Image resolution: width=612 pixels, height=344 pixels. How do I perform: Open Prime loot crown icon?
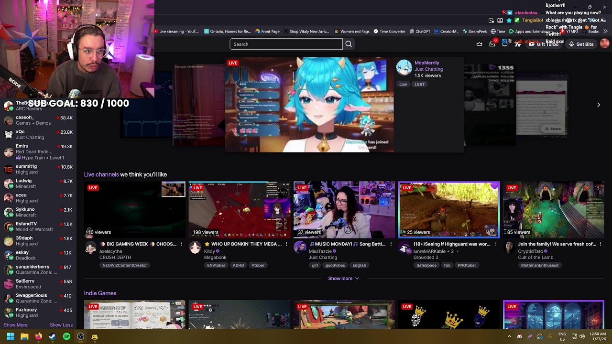coord(480,44)
